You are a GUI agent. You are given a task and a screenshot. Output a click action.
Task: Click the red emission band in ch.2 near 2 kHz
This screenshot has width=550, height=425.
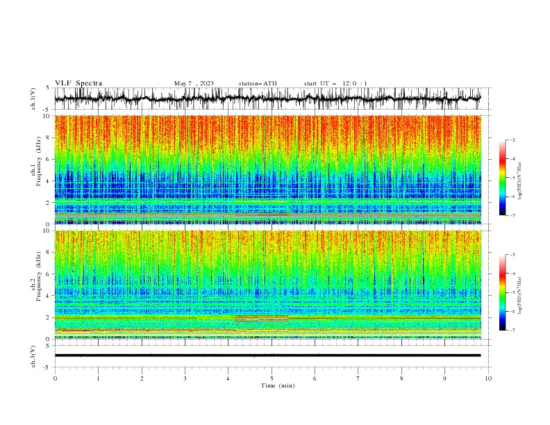[261, 318]
